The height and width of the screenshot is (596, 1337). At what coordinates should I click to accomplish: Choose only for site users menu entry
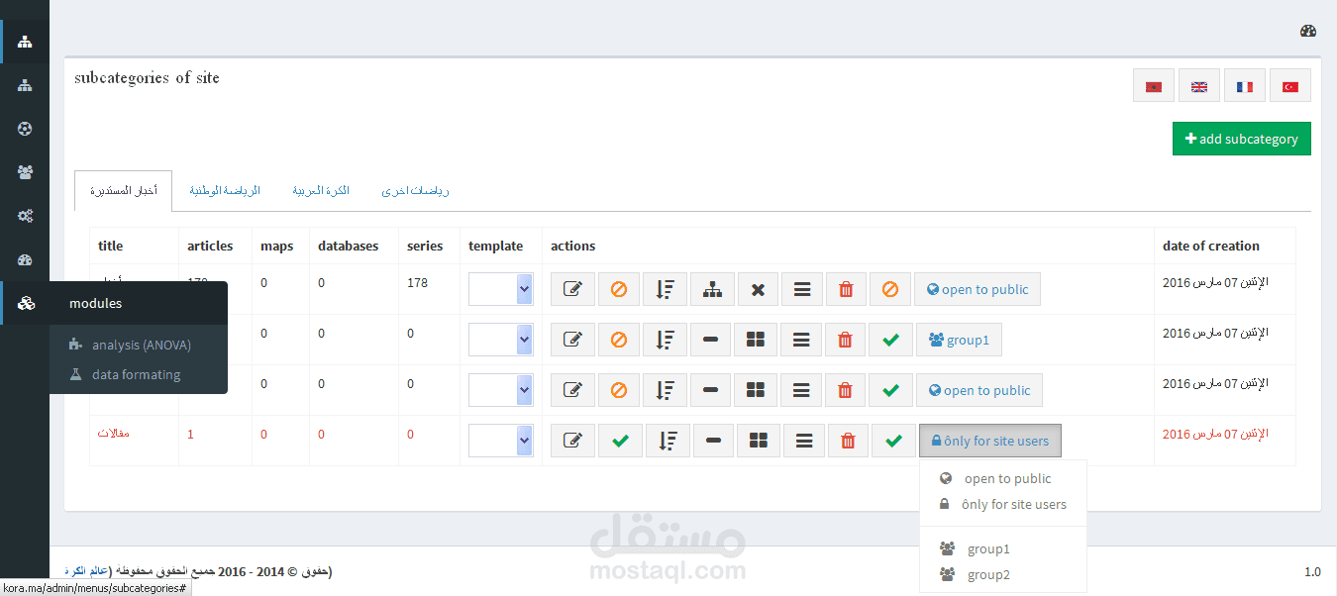click(1003, 504)
